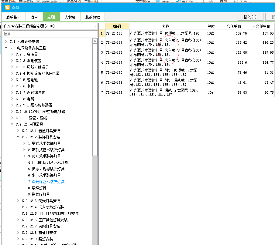Expand C.2.12.9 路灯安装 node

(x=18, y=239)
